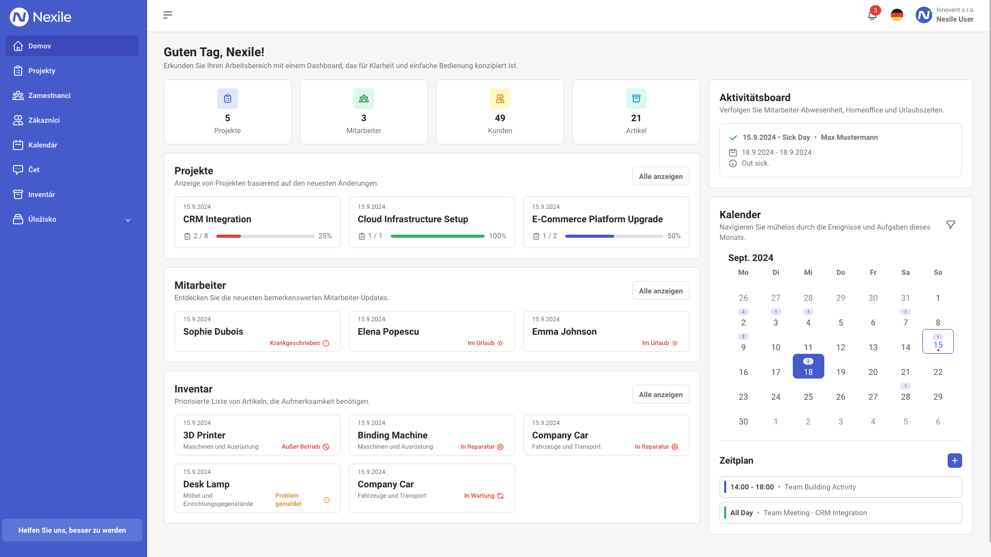
Task: Select September 15 in the calendar
Action: [938, 342]
